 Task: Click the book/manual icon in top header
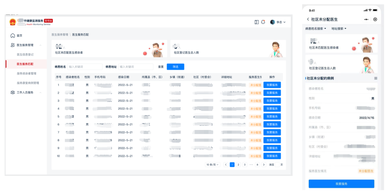tap(256, 22)
